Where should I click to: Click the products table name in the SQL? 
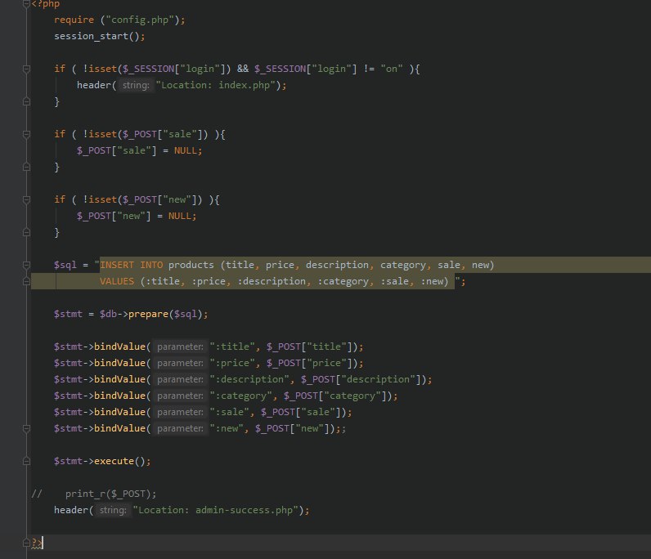coord(191,265)
